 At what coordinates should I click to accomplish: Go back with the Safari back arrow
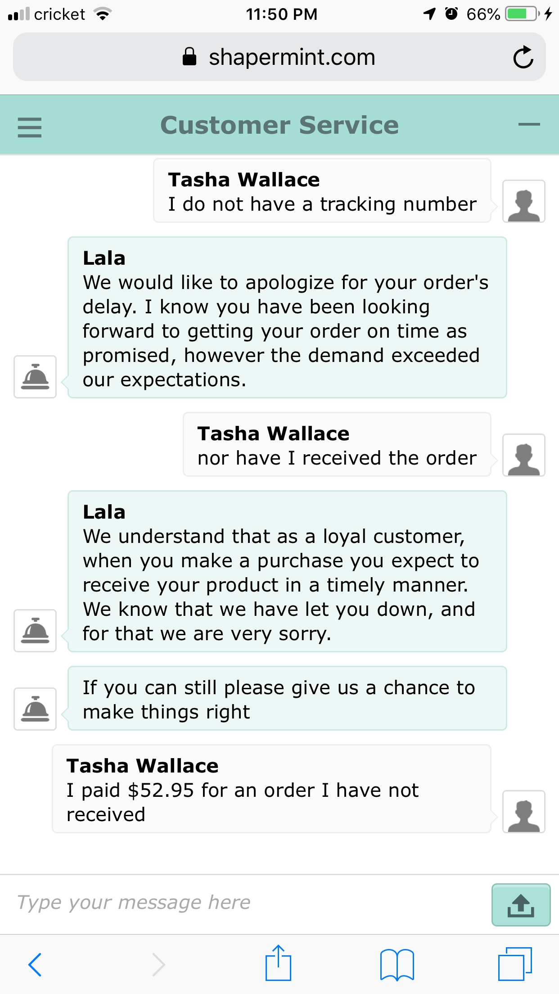coord(35,965)
